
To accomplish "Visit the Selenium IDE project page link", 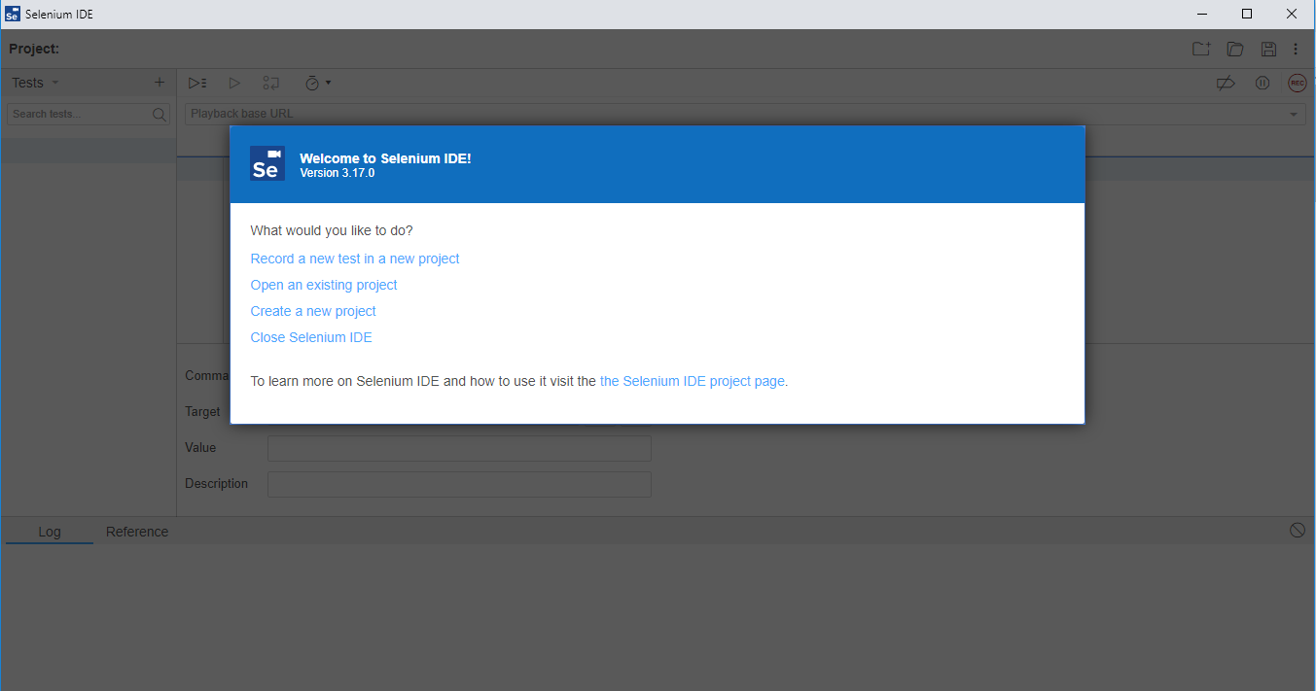I will point(693,381).
